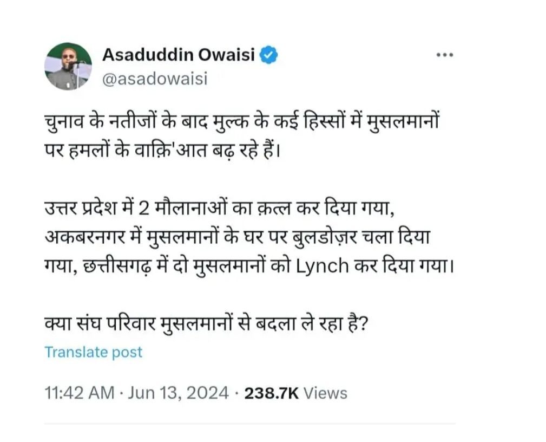Click the 11:42 AM timestamp

point(79,393)
